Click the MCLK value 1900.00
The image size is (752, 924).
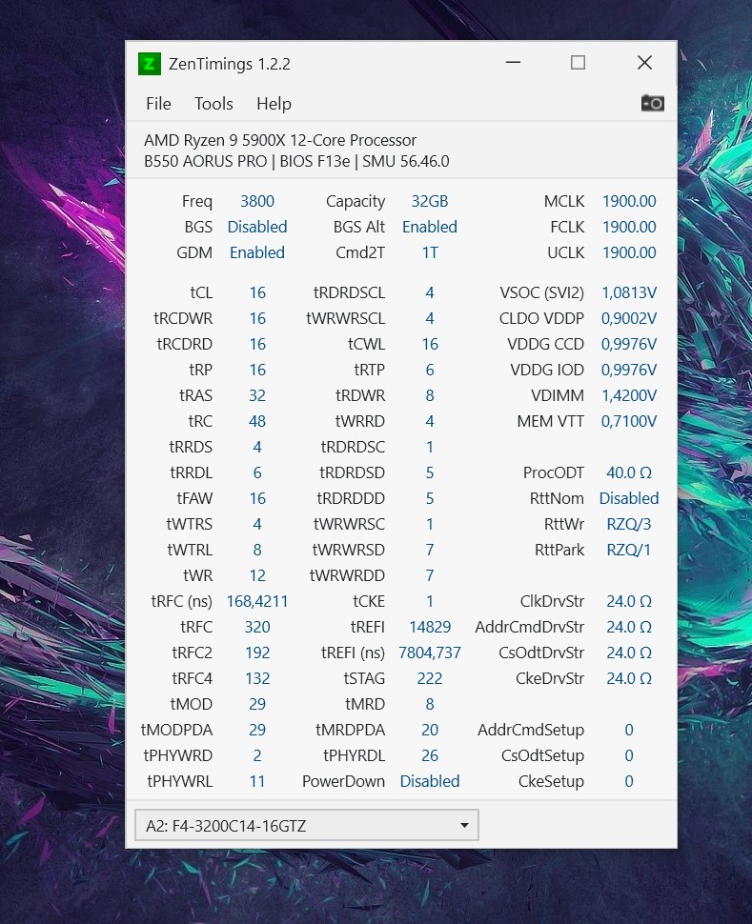[x=629, y=201]
